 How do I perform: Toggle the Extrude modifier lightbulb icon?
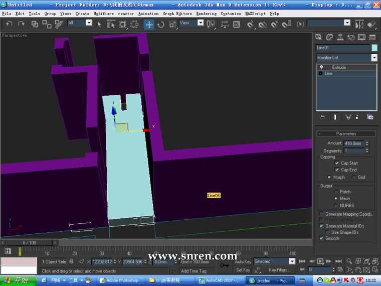tap(321, 67)
